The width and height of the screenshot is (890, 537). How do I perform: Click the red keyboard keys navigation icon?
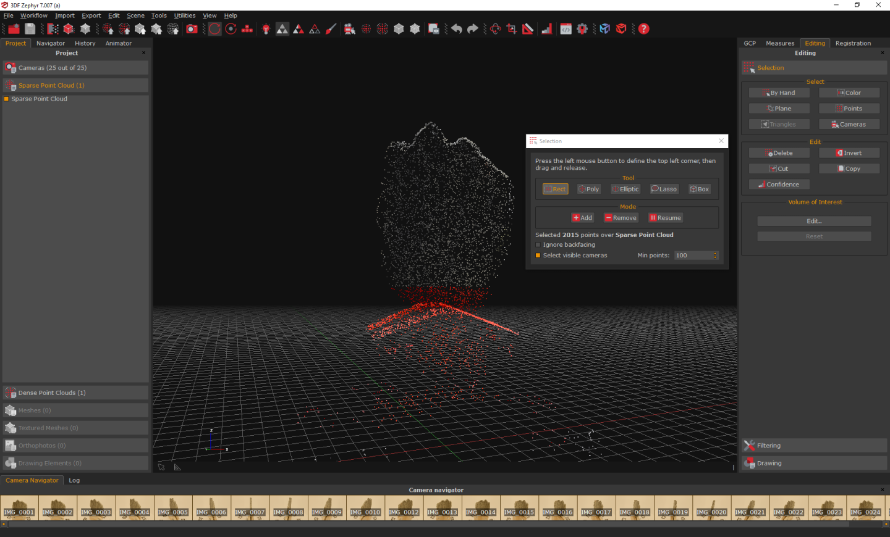247,29
